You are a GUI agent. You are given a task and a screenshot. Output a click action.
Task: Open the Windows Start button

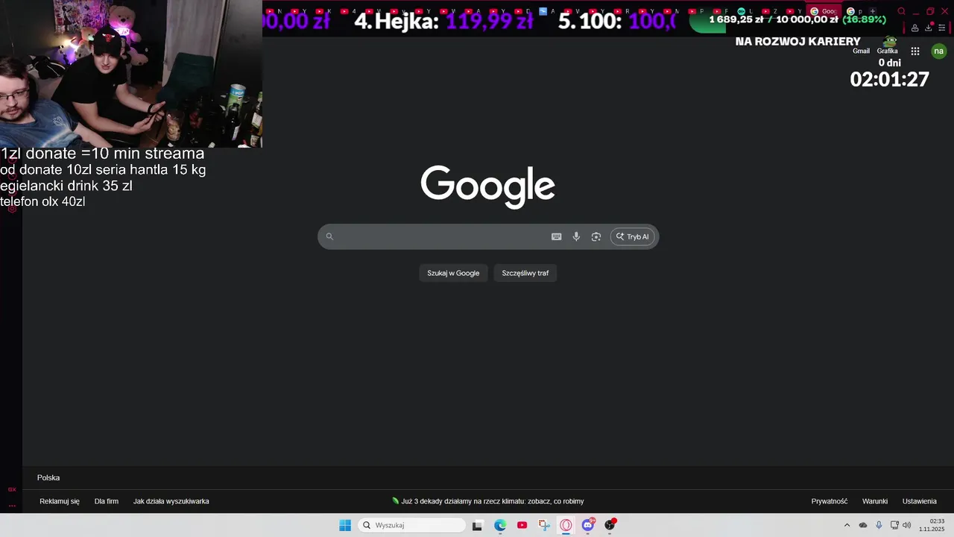(345, 525)
